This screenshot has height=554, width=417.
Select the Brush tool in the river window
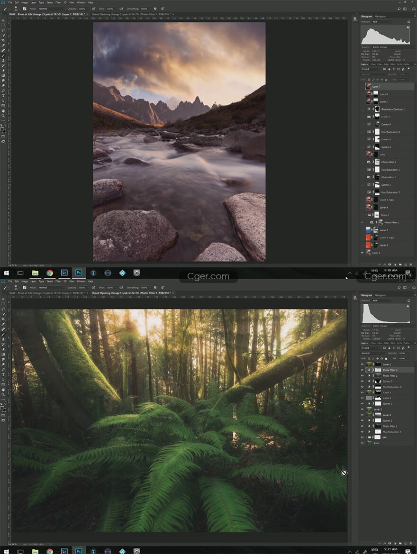click(3, 55)
